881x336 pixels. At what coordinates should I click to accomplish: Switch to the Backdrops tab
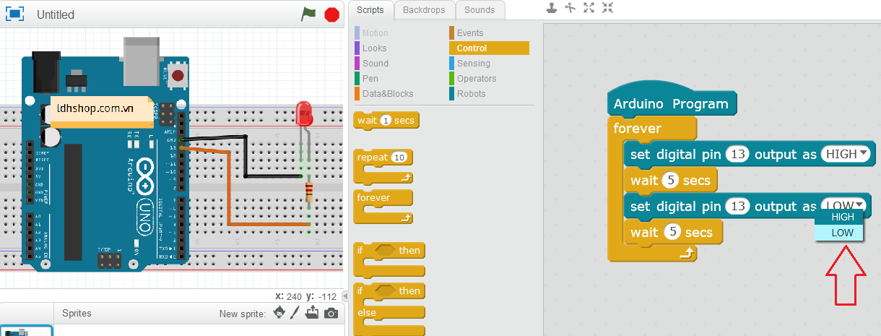pos(425,10)
